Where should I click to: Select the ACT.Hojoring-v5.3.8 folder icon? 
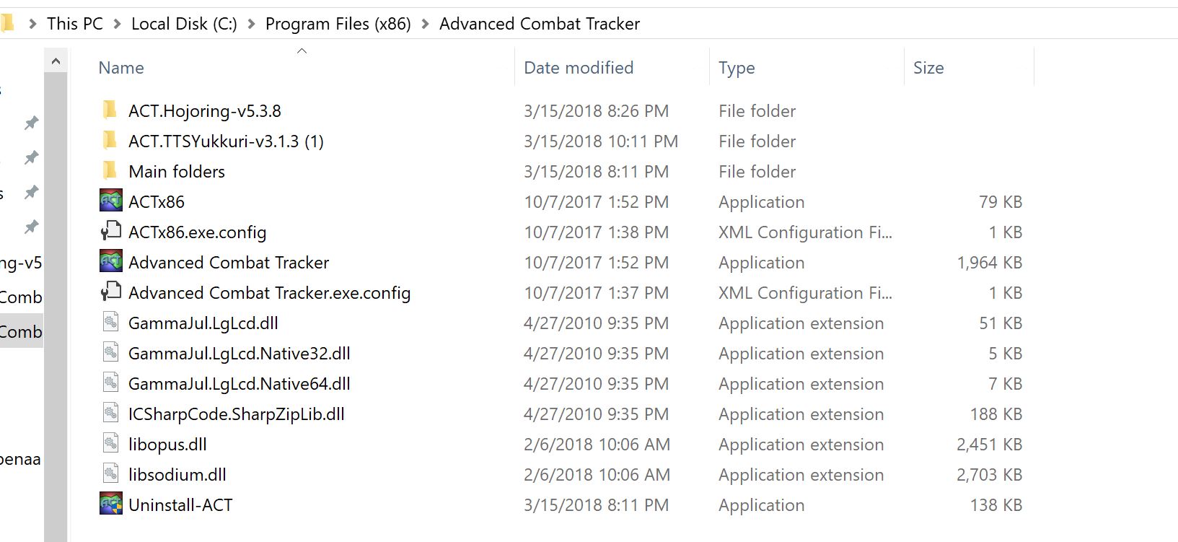(x=110, y=109)
